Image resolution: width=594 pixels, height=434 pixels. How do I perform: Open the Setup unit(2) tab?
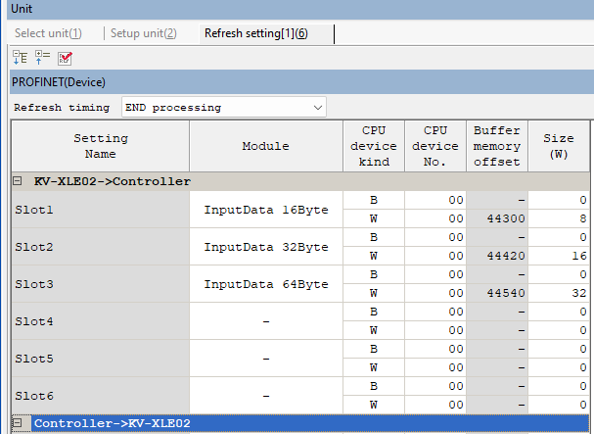coord(144,33)
